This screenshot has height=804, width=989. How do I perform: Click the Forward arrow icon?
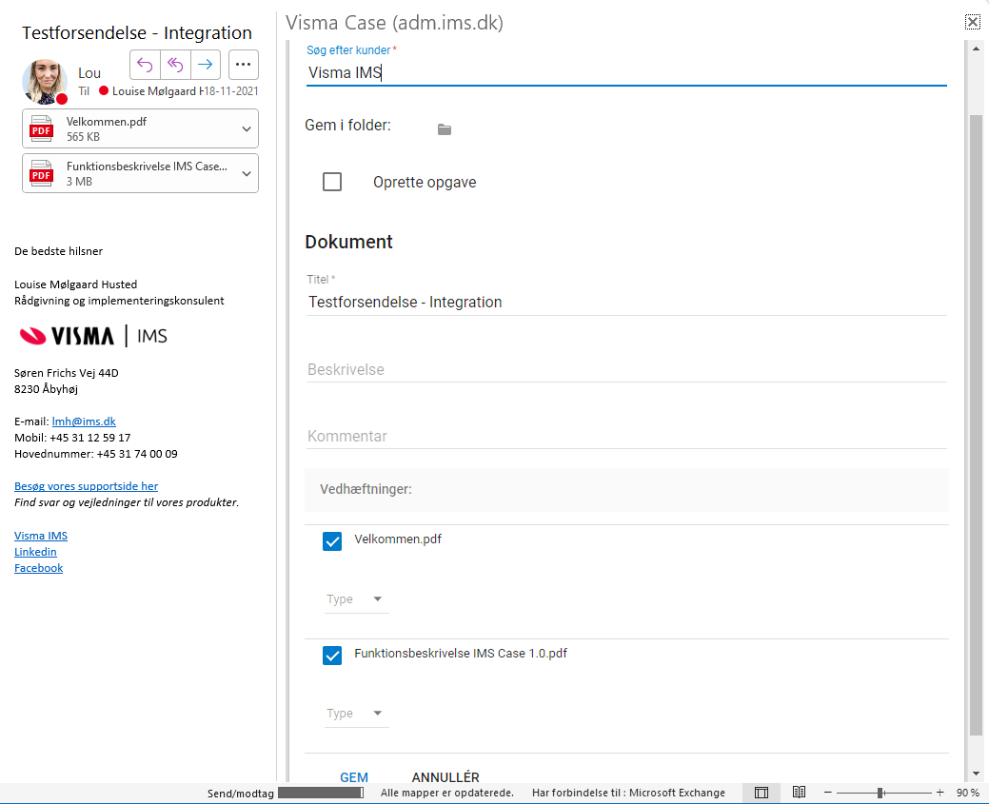pos(206,65)
